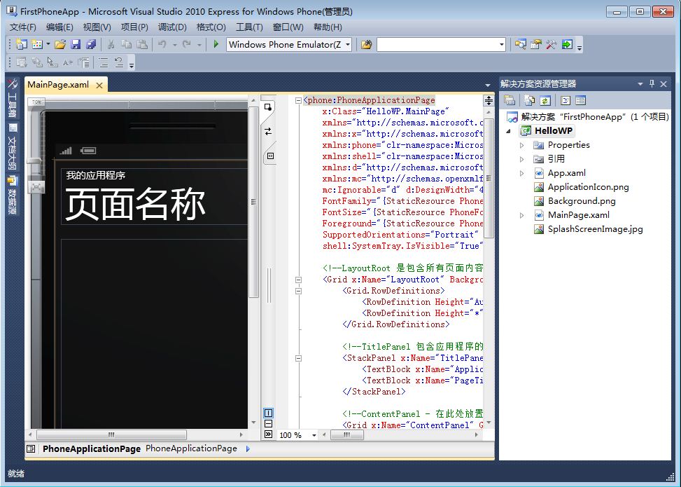Viewport: 681px width, 487px height.
Task: Click the Redo arrow icon
Action: tap(187, 44)
